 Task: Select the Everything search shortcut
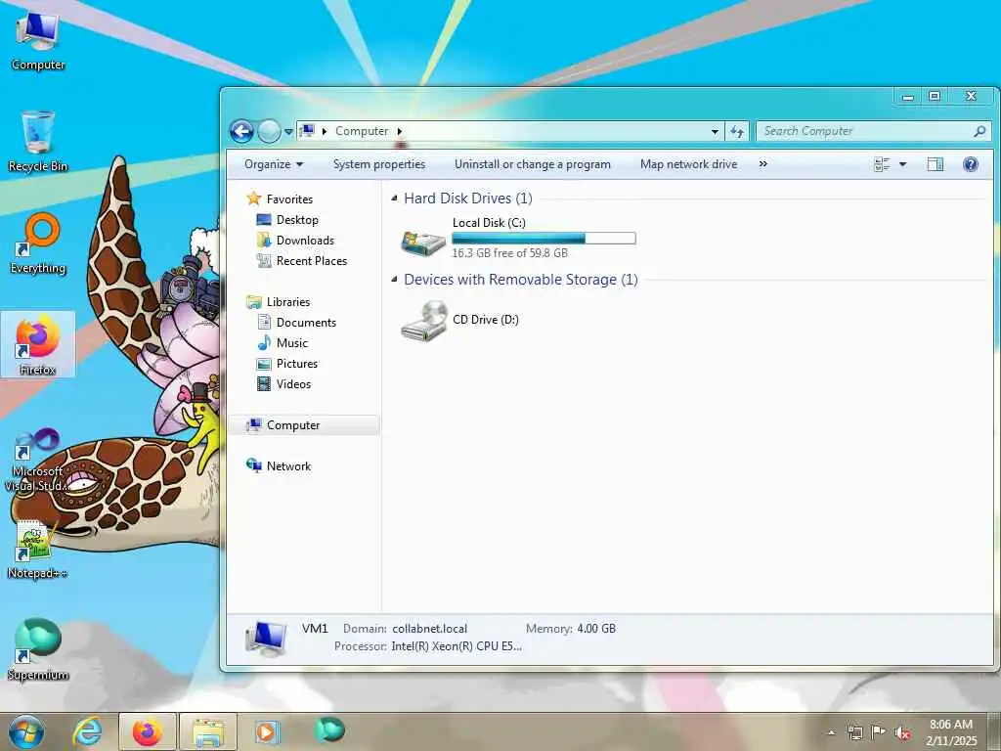pos(38,243)
